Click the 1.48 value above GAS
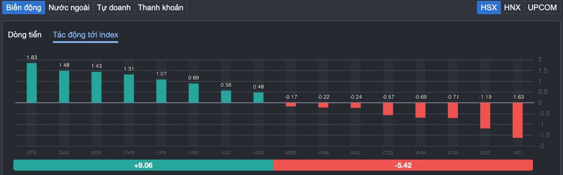 [64, 65]
